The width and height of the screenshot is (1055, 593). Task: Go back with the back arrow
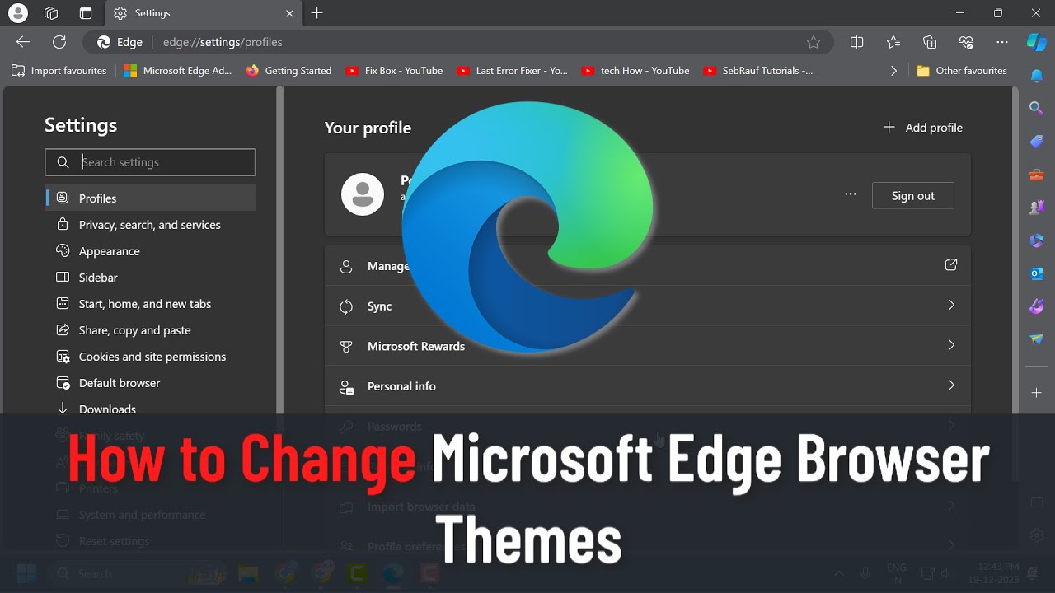23,42
